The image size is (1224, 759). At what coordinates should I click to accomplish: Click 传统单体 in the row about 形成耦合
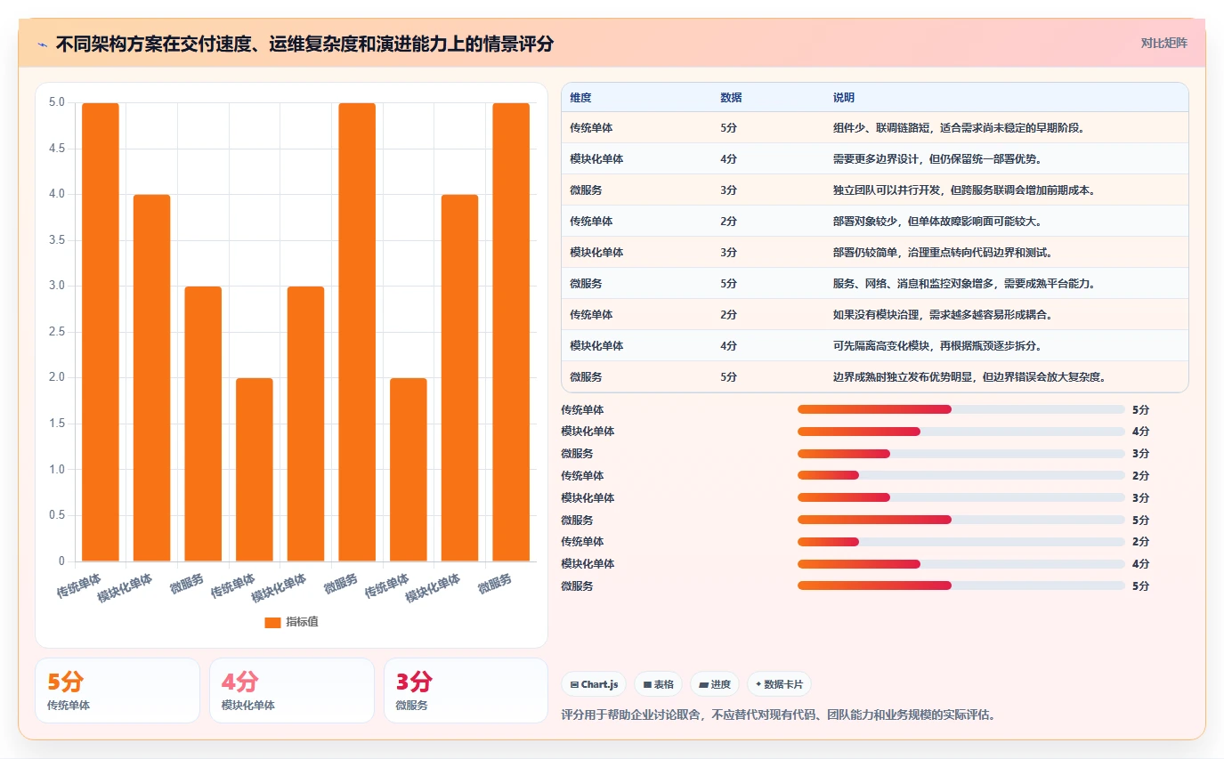(x=591, y=315)
